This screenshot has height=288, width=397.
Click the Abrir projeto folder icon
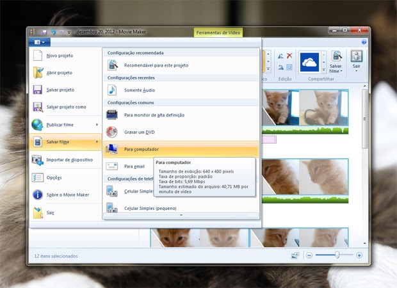point(38,72)
